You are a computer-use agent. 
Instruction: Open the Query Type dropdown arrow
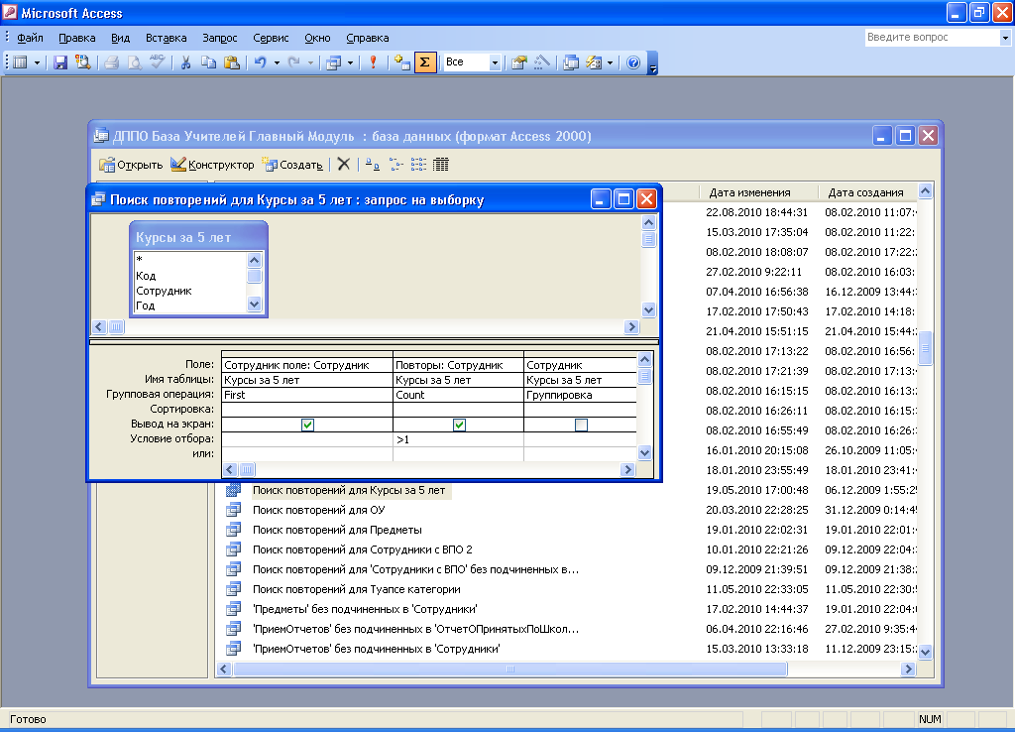point(350,62)
